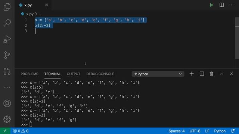The height and width of the screenshot is (134, 239).
Task: Open the Pull Requests view icon
Action: (7, 71)
